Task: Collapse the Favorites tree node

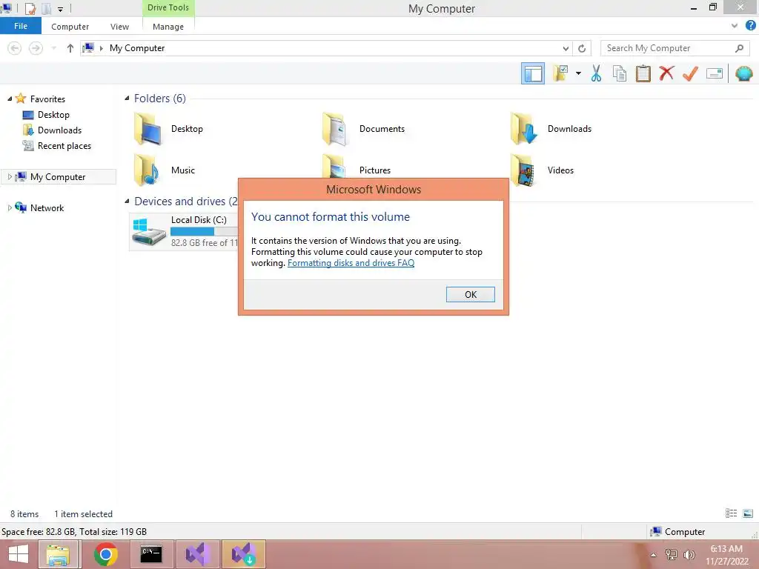Action: pos(10,99)
